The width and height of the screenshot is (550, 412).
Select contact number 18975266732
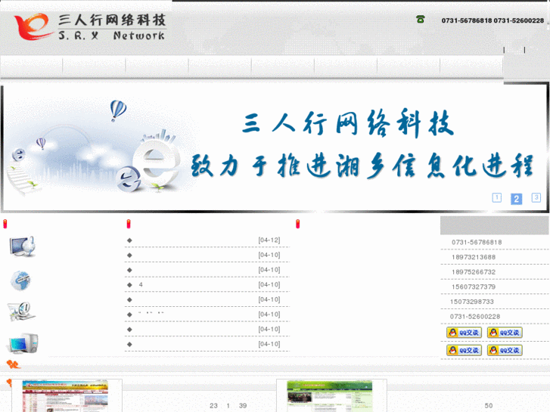click(x=474, y=272)
